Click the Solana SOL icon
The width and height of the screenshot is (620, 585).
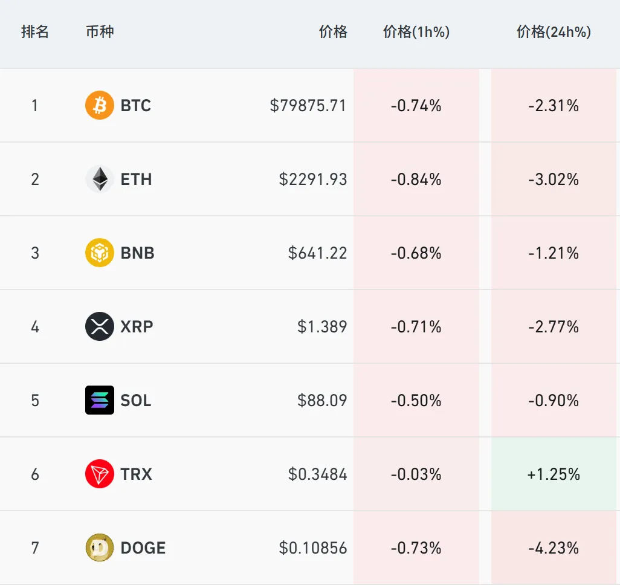coord(100,400)
